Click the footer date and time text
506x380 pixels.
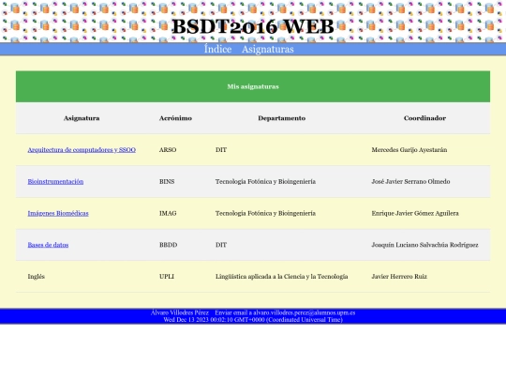click(x=253, y=320)
